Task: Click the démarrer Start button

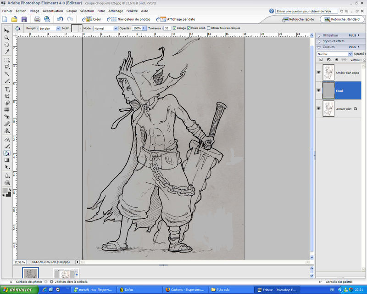Action: [19, 290]
